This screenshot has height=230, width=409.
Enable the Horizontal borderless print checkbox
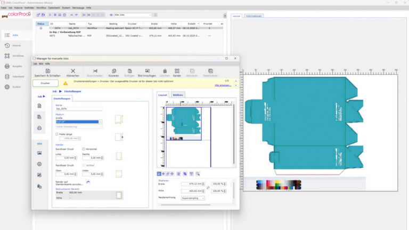click(84, 149)
